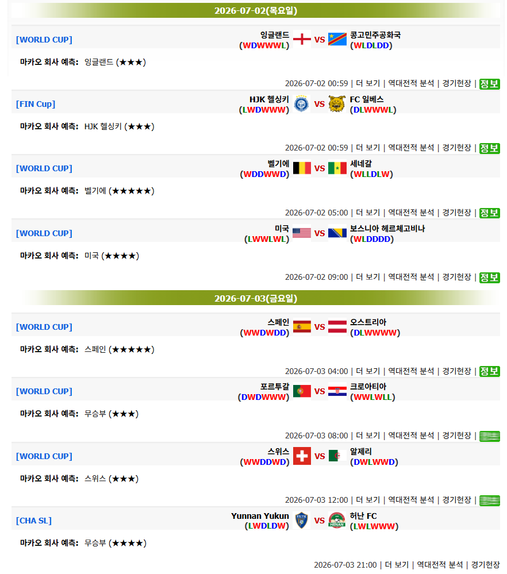Click the FC Ilves lynx logo
Image resolution: width=507 pixels, height=574 pixels.
pos(337,103)
